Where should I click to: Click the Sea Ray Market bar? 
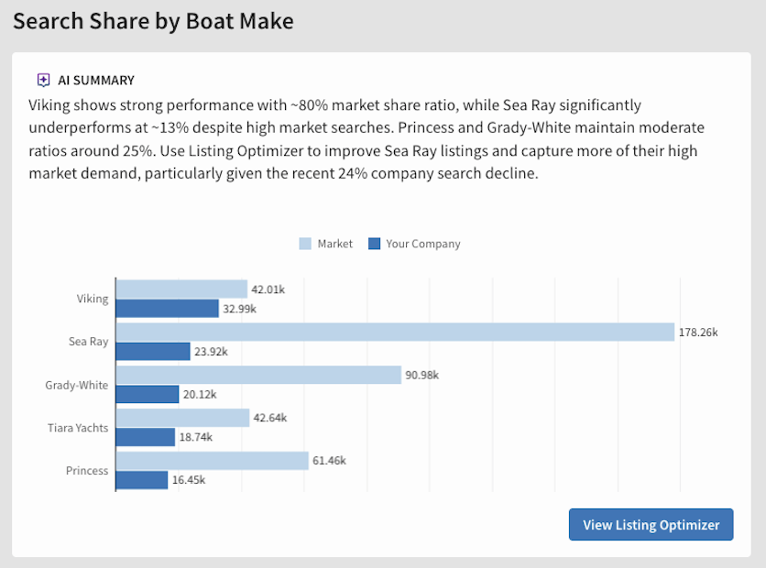(395, 332)
